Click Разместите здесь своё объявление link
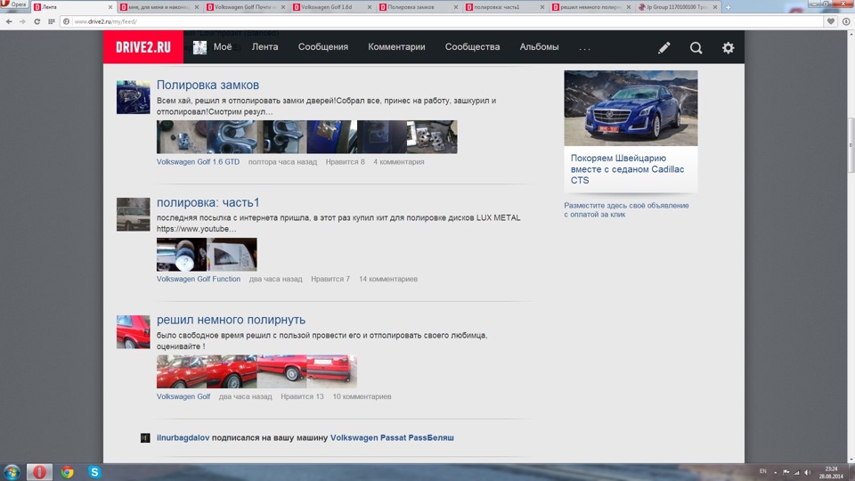This screenshot has width=855, height=481. 626,210
